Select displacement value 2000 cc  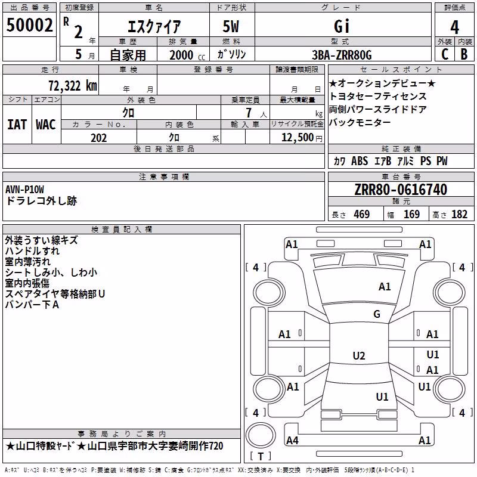187,55
